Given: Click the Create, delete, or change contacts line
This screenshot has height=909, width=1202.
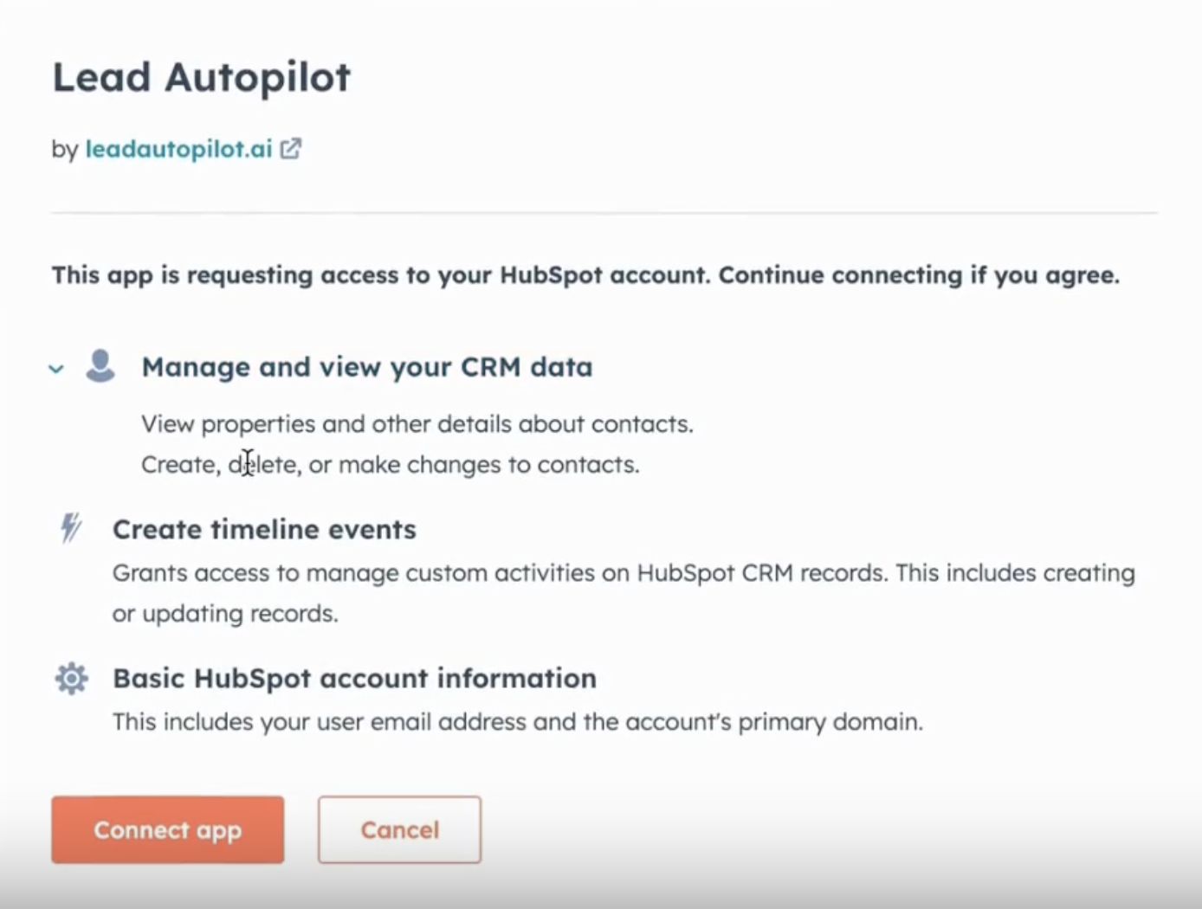Looking at the screenshot, I should click(x=390, y=465).
